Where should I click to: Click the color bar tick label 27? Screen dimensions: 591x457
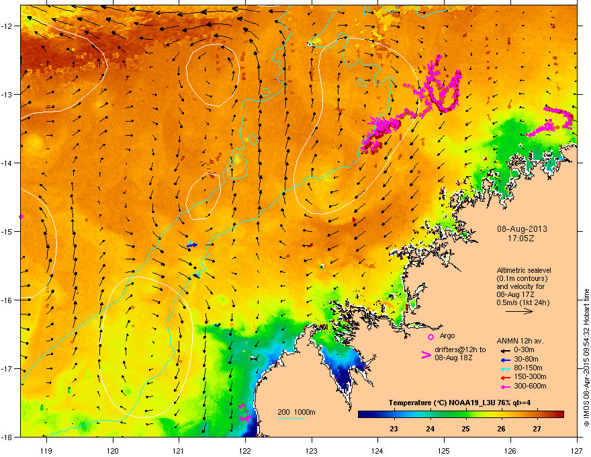coord(537,429)
